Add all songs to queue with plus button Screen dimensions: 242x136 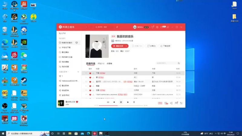pyautogui.click(x=126, y=46)
